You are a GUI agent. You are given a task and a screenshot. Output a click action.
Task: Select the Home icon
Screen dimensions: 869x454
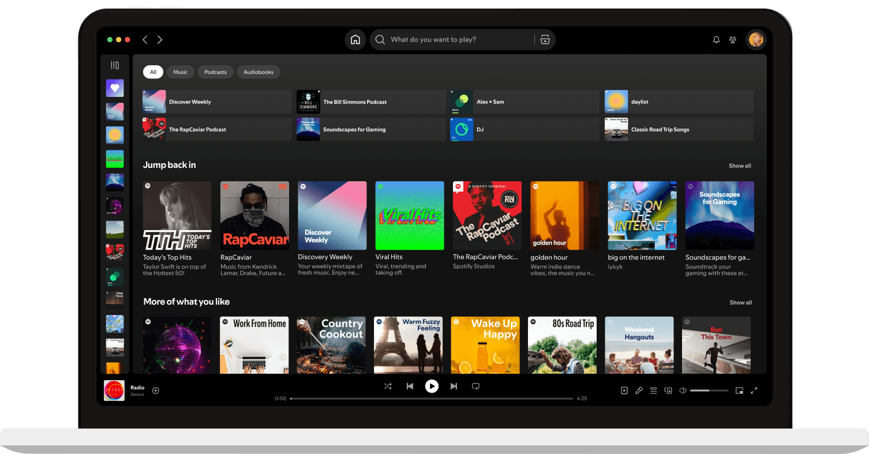[355, 39]
